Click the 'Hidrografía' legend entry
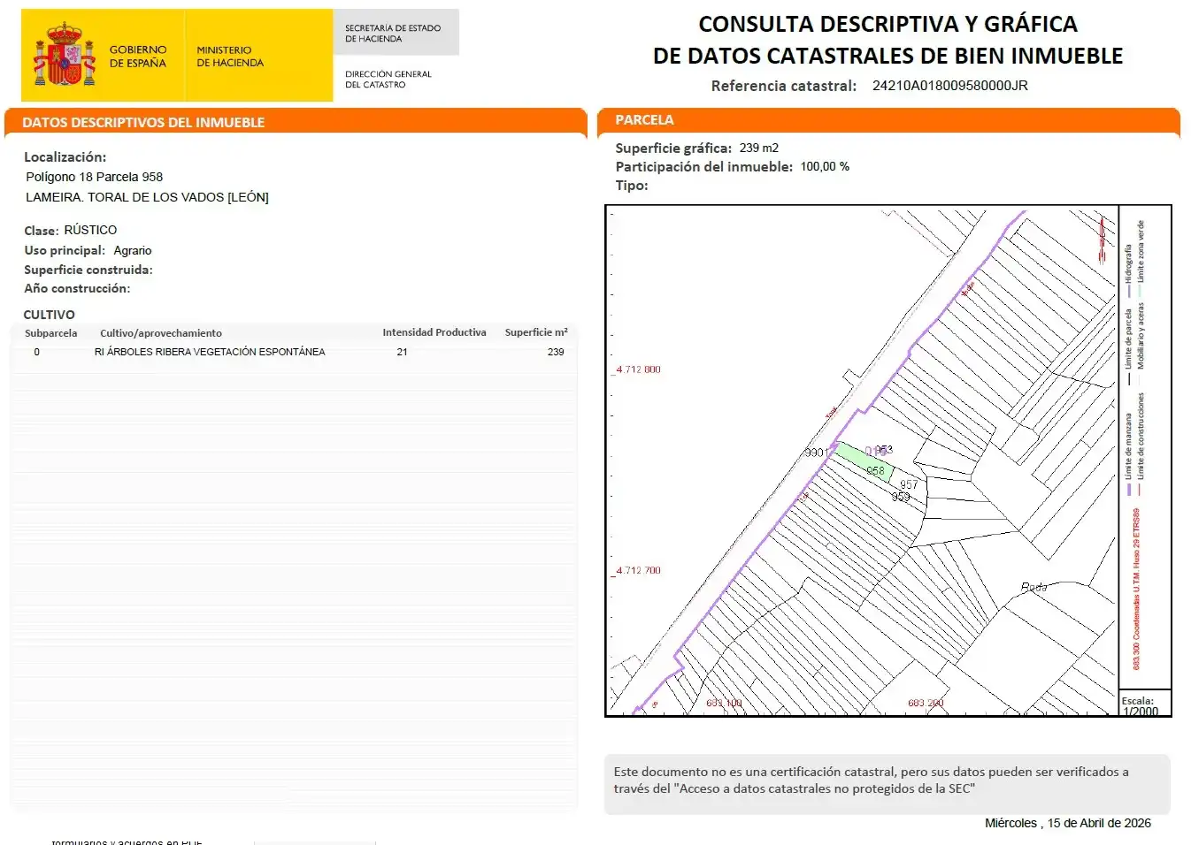The height and width of the screenshot is (845, 1191). (x=1128, y=270)
